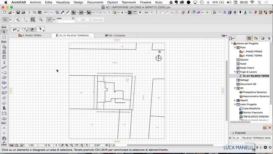Screen dimensions: 273x154
Task: Select the Door tool in toolbox
Action: (4, 52)
